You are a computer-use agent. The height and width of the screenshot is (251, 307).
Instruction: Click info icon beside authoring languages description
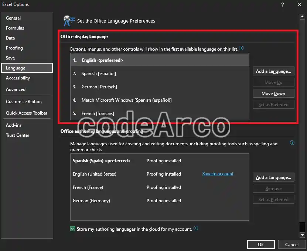coord(292,143)
